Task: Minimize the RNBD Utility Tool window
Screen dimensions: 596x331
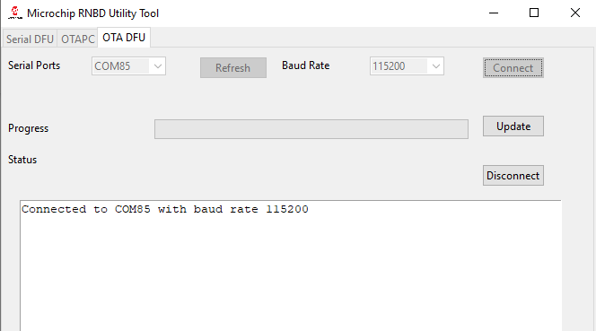Action: (x=494, y=13)
